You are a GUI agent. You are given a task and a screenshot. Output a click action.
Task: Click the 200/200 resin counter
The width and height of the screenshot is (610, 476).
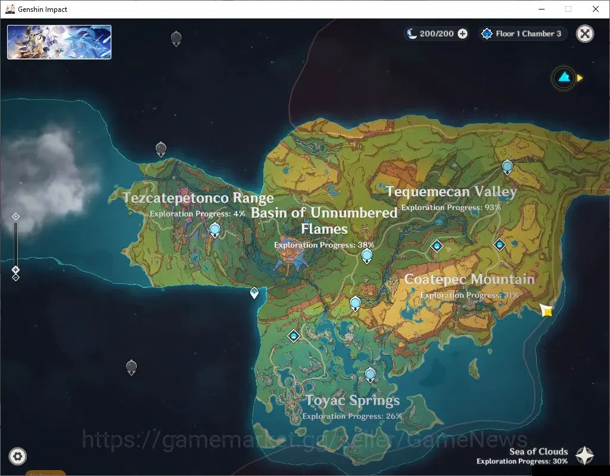pos(436,34)
